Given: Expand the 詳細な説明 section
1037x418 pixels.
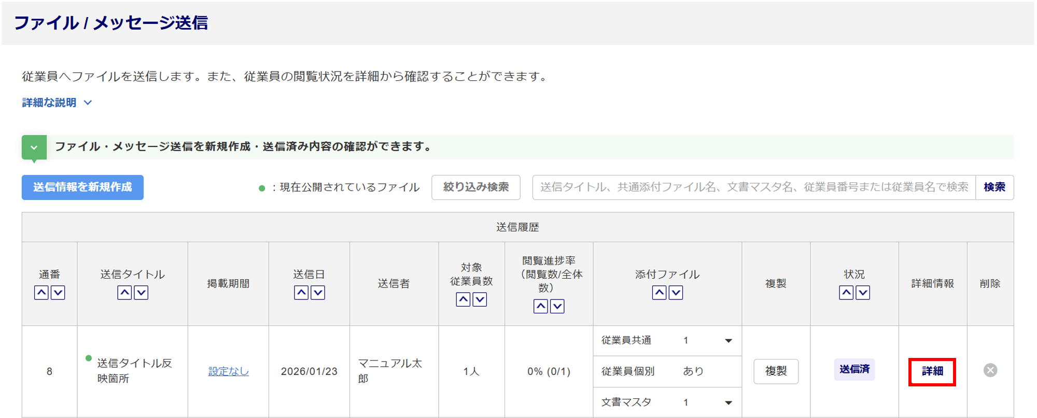Looking at the screenshot, I should tap(57, 103).
